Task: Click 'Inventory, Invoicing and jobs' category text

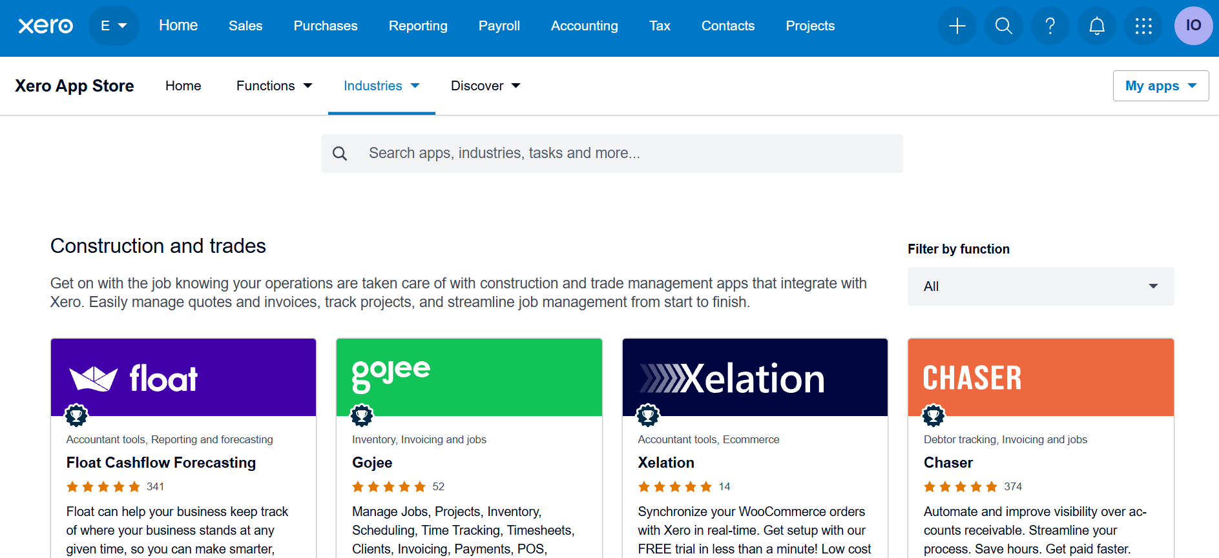Action: (x=419, y=439)
